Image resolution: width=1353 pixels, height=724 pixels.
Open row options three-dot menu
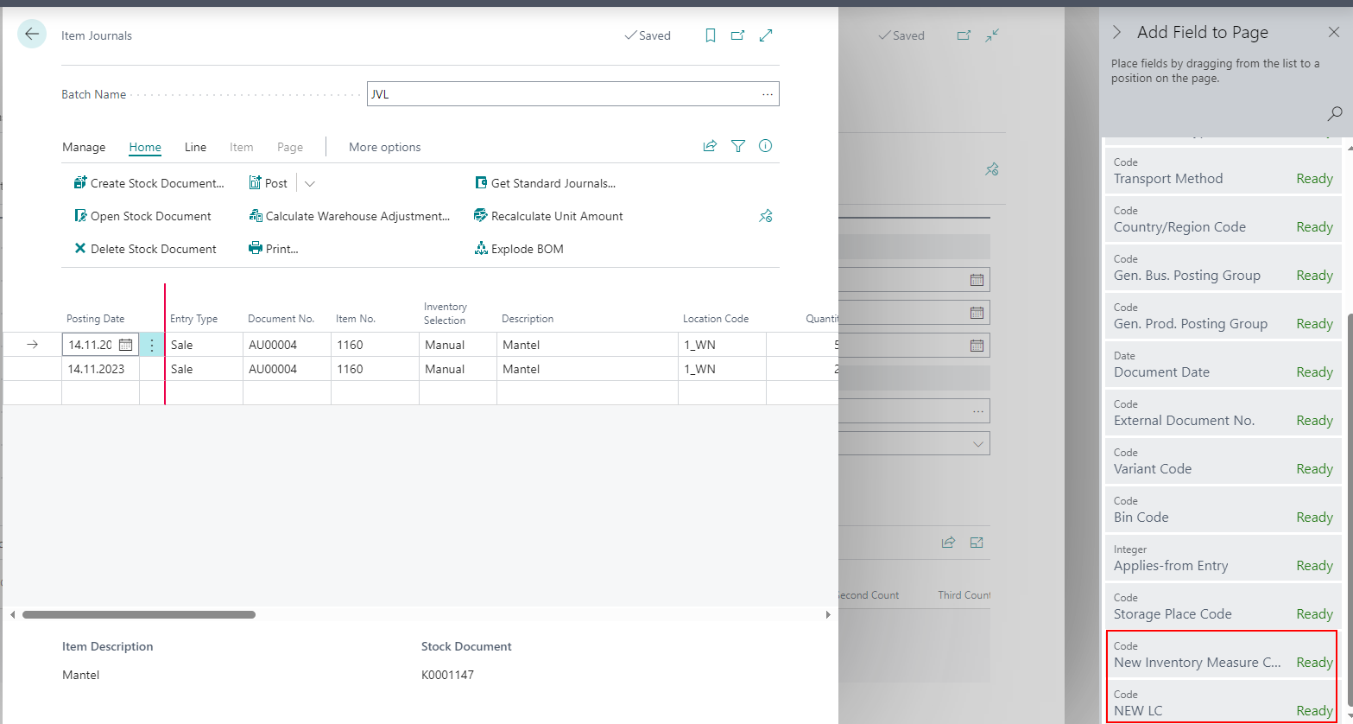coord(152,345)
